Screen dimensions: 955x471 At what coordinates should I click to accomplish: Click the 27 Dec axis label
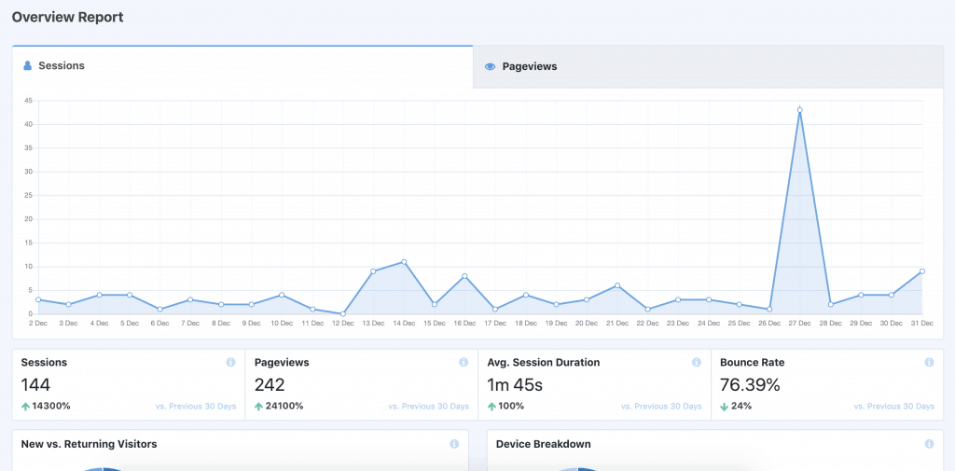point(799,324)
